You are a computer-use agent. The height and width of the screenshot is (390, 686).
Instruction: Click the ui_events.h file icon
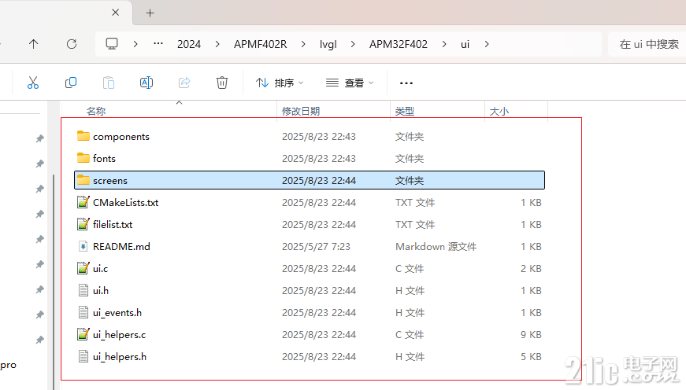(83, 312)
